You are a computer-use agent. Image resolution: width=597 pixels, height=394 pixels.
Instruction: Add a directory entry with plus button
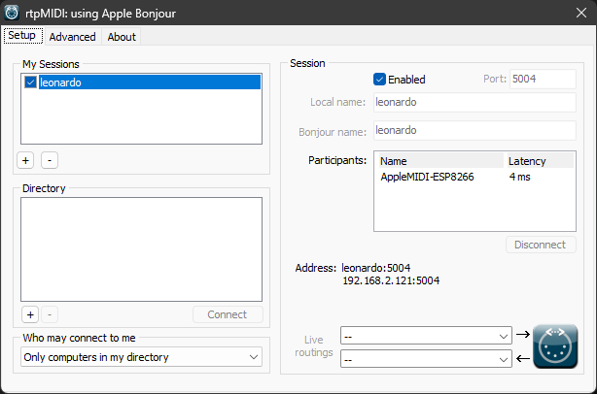(30, 314)
